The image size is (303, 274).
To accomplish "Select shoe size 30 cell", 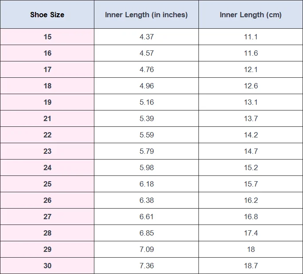I will (x=47, y=266).
